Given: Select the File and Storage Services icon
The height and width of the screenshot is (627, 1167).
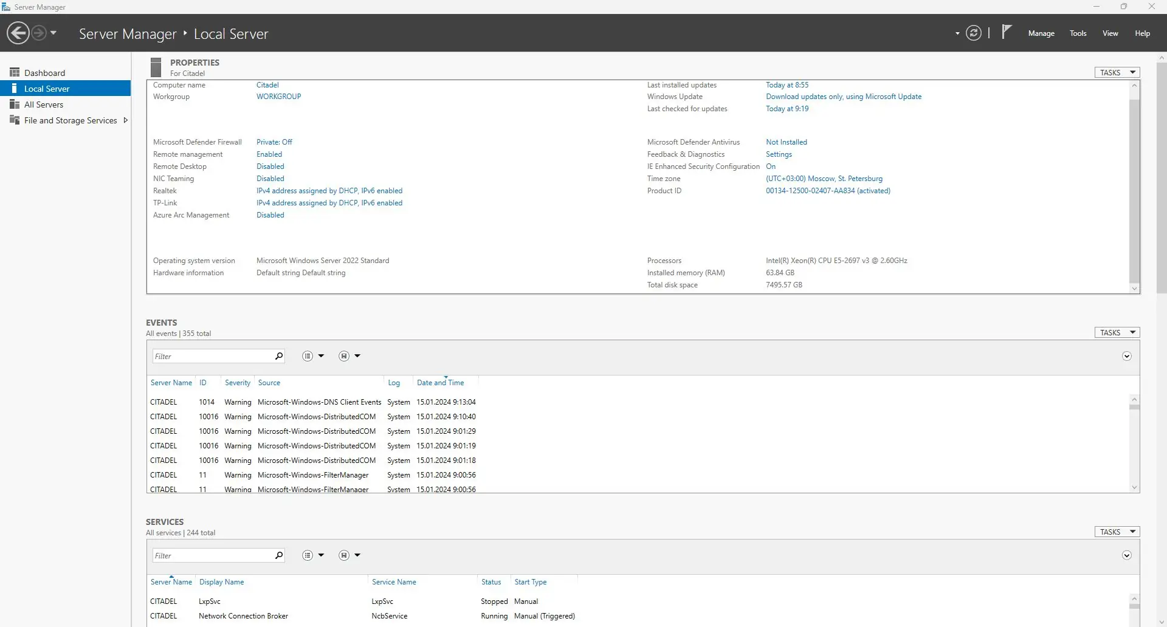Looking at the screenshot, I should pyautogui.click(x=15, y=120).
